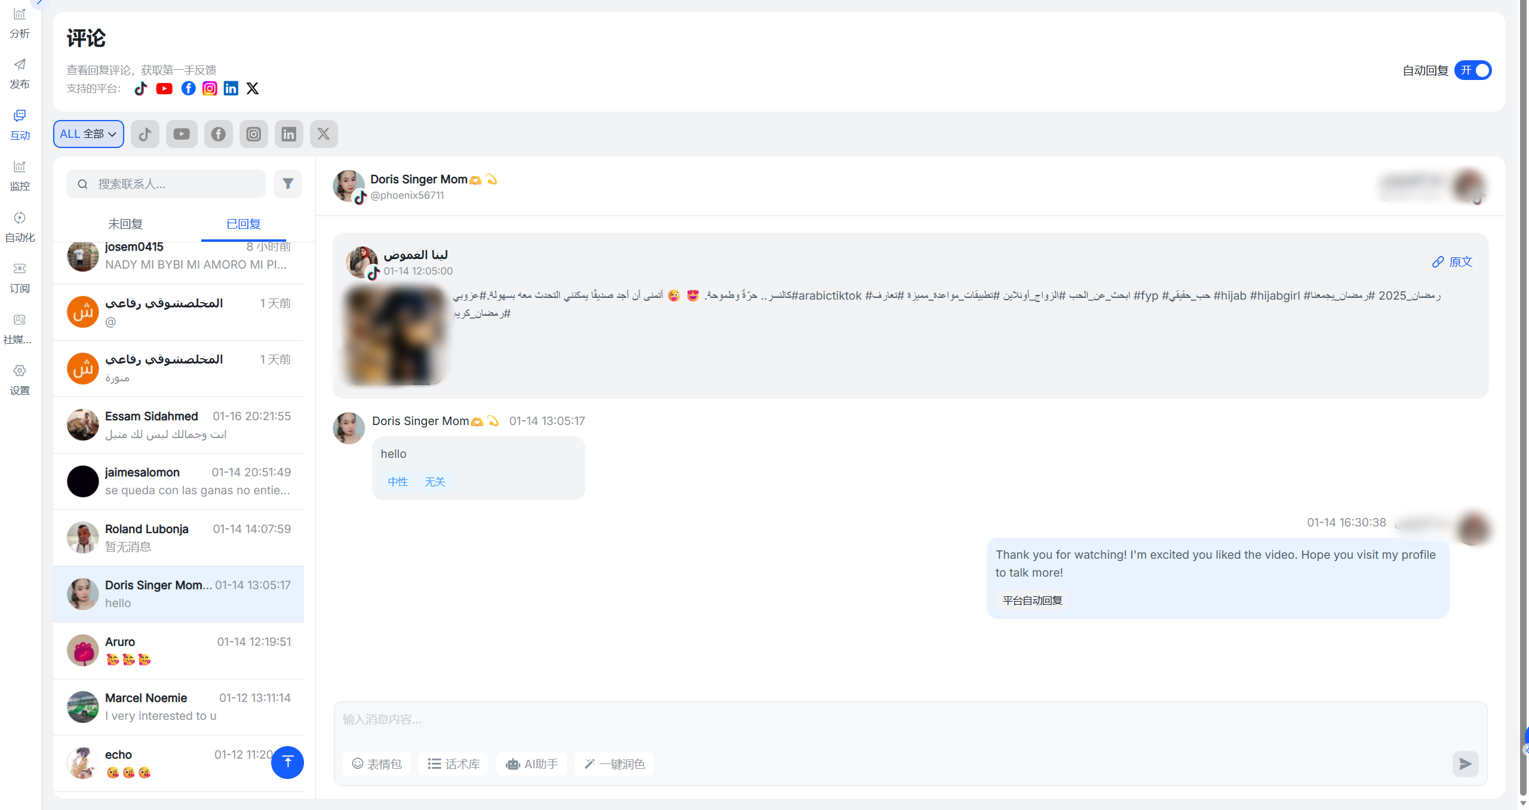Filter comments by LinkedIn platform

(289, 134)
